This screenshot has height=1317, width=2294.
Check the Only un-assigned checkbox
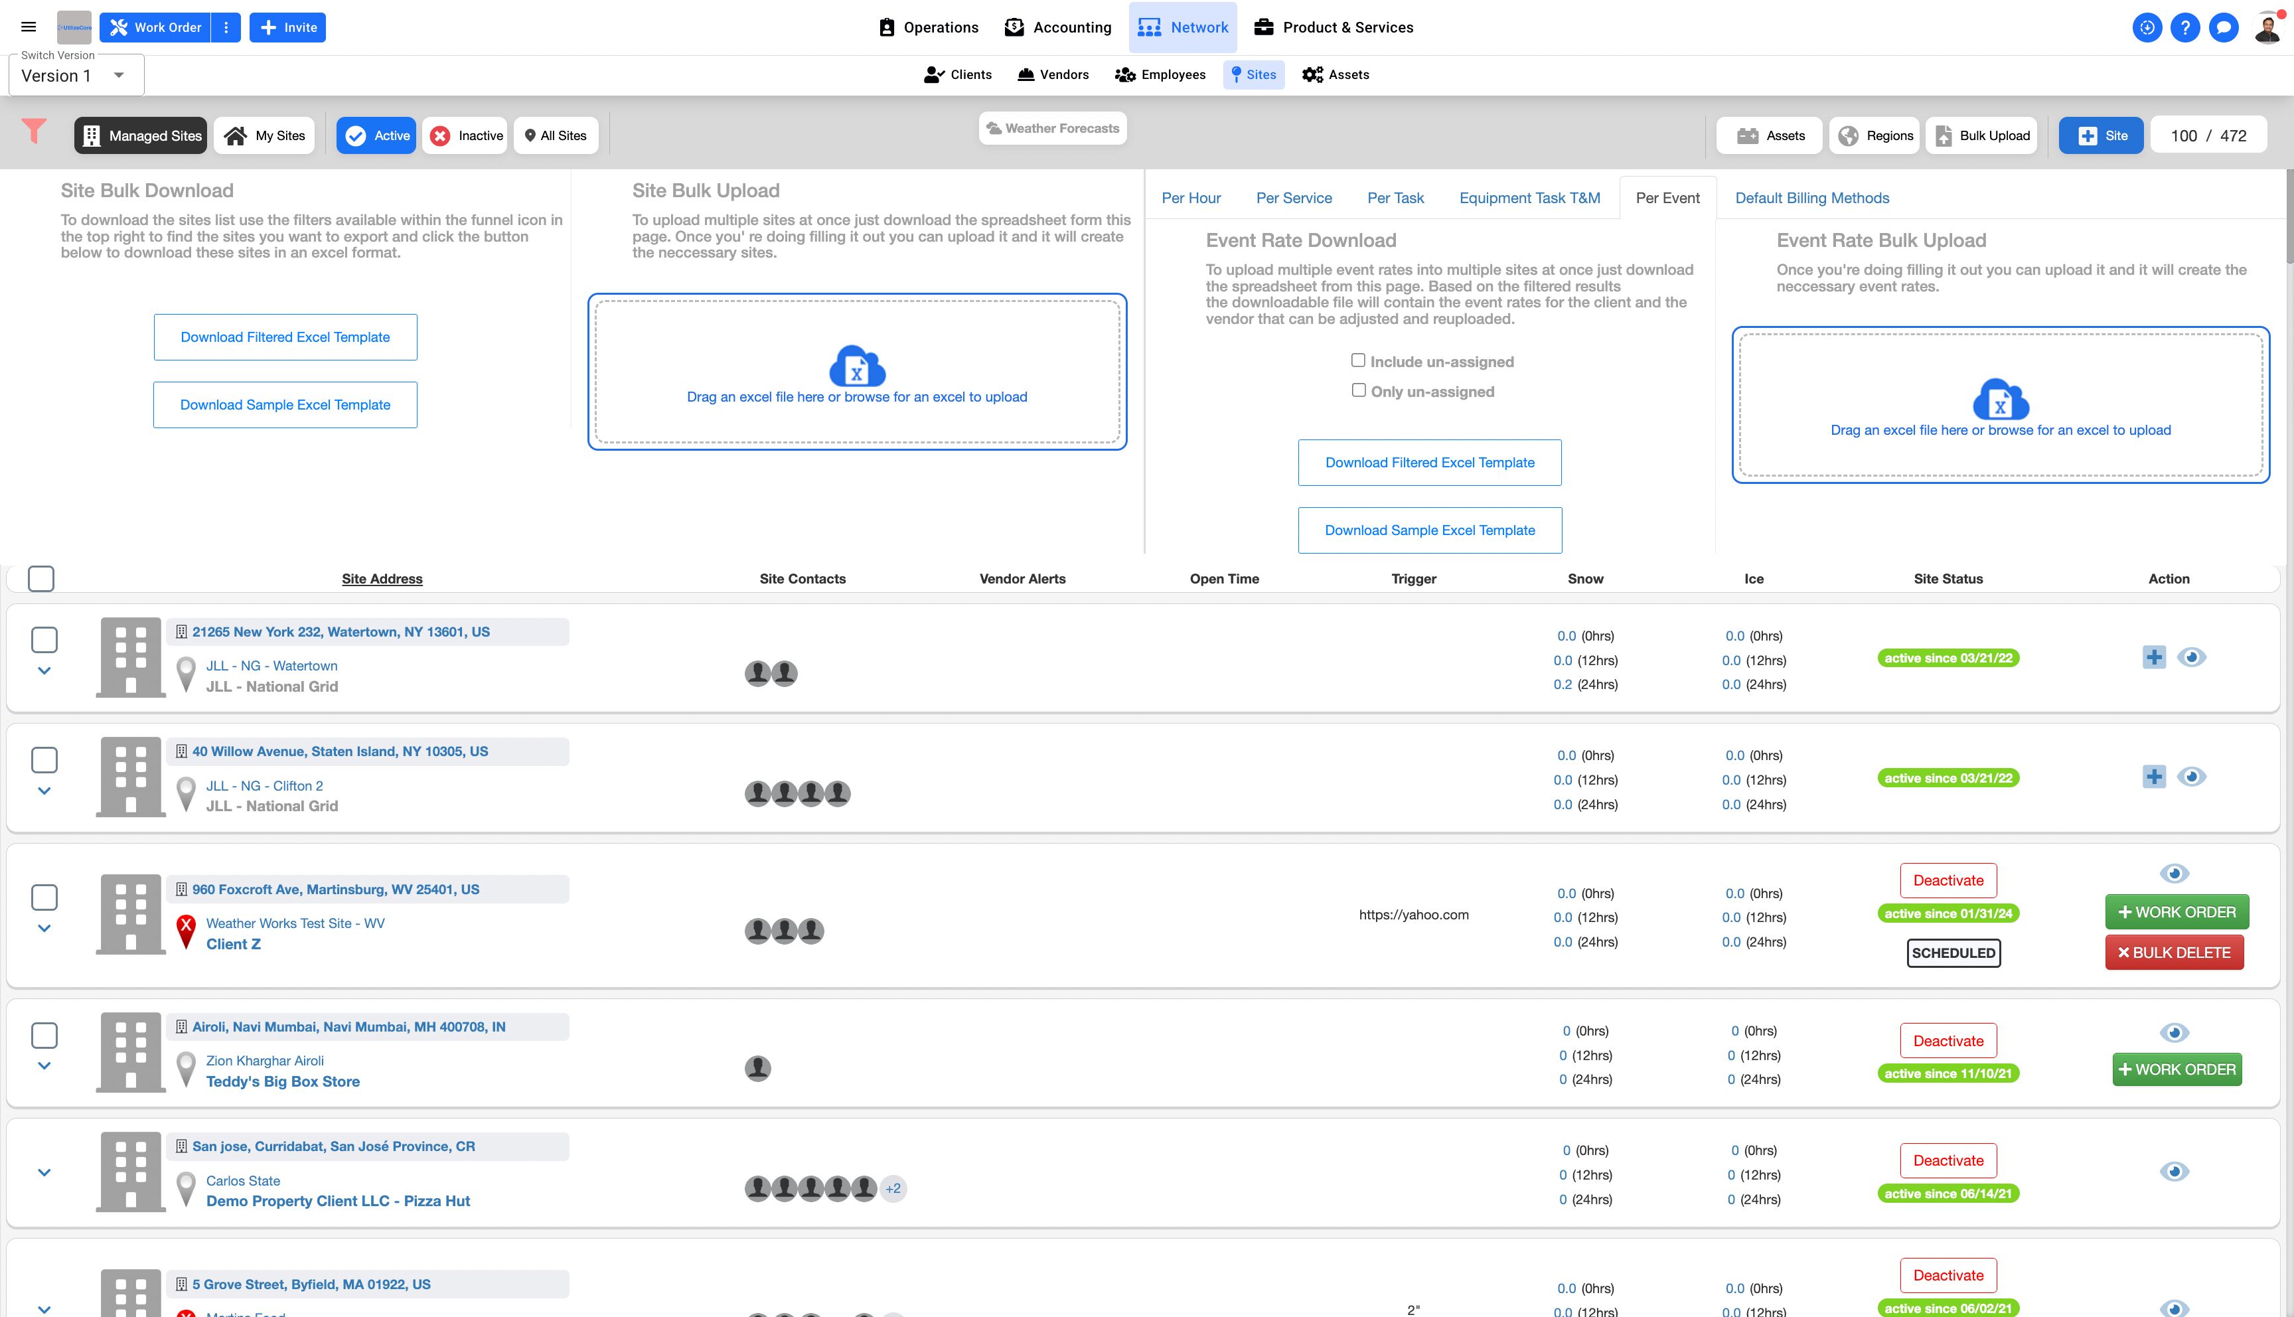tap(1357, 391)
